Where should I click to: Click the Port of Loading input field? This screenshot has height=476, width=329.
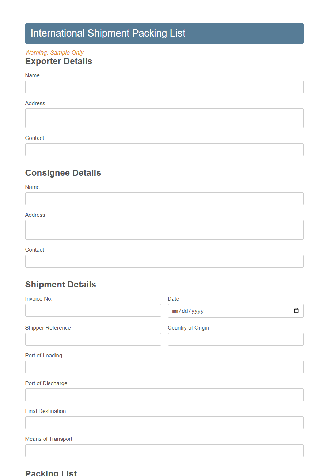click(x=164, y=367)
